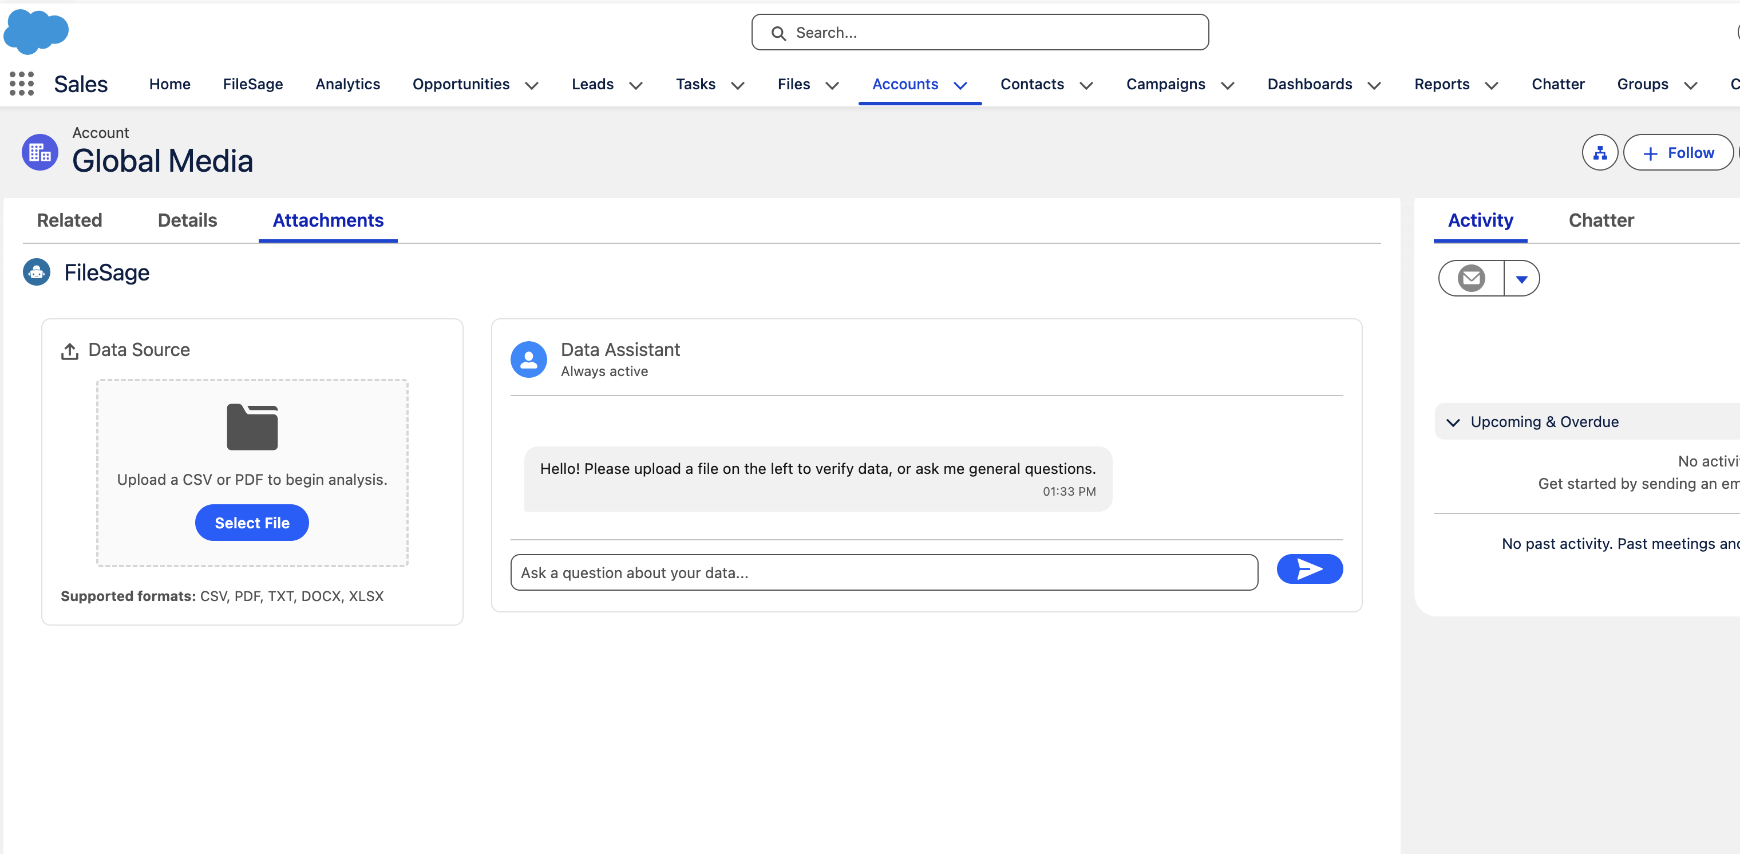Follow the Global Media account
The height and width of the screenshot is (854, 1740).
click(1678, 152)
